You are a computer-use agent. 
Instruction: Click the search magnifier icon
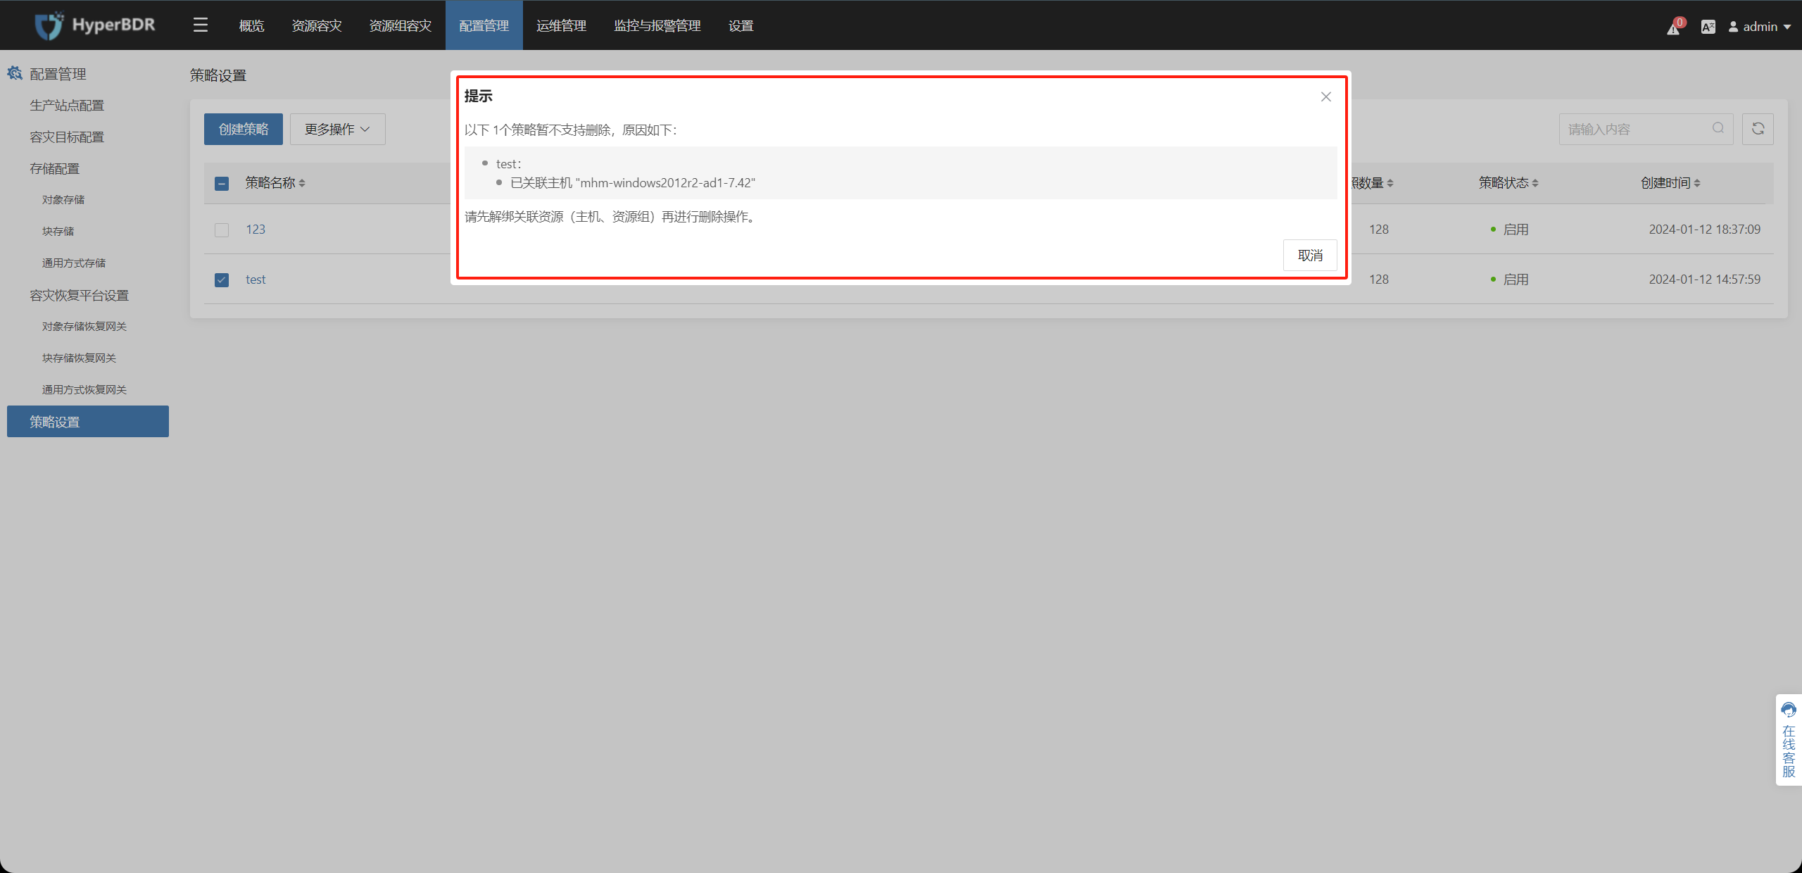(1718, 128)
